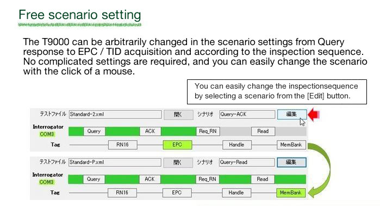
Task: Select the Standard-2.xml test file field
Action: click(115, 114)
